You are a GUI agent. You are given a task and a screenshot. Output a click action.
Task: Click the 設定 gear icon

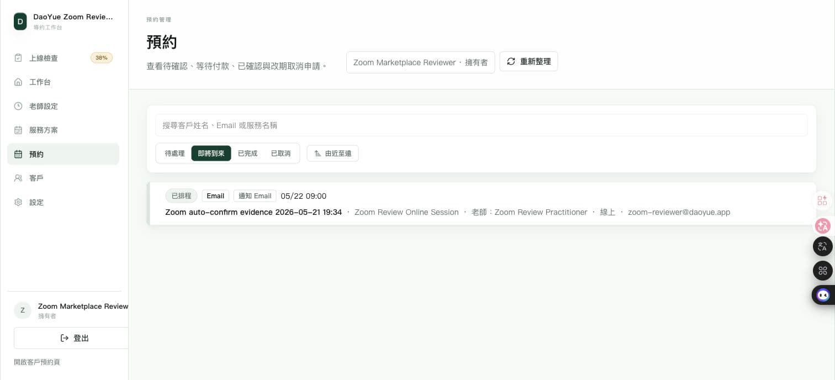click(18, 202)
